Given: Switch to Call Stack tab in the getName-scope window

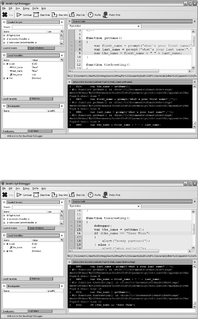Looking at the screenshot, I should [x=40, y=131].
